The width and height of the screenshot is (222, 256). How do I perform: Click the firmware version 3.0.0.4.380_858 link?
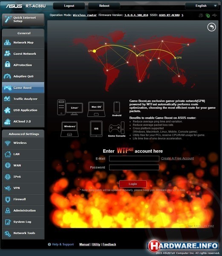point(136,15)
